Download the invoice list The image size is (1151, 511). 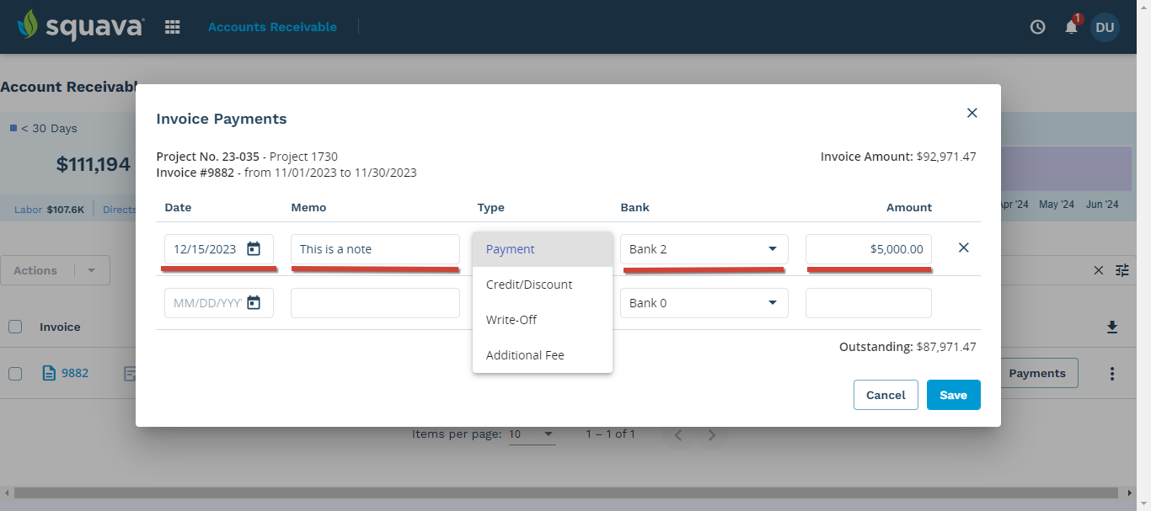pyautogui.click(x=1111, y=327)
